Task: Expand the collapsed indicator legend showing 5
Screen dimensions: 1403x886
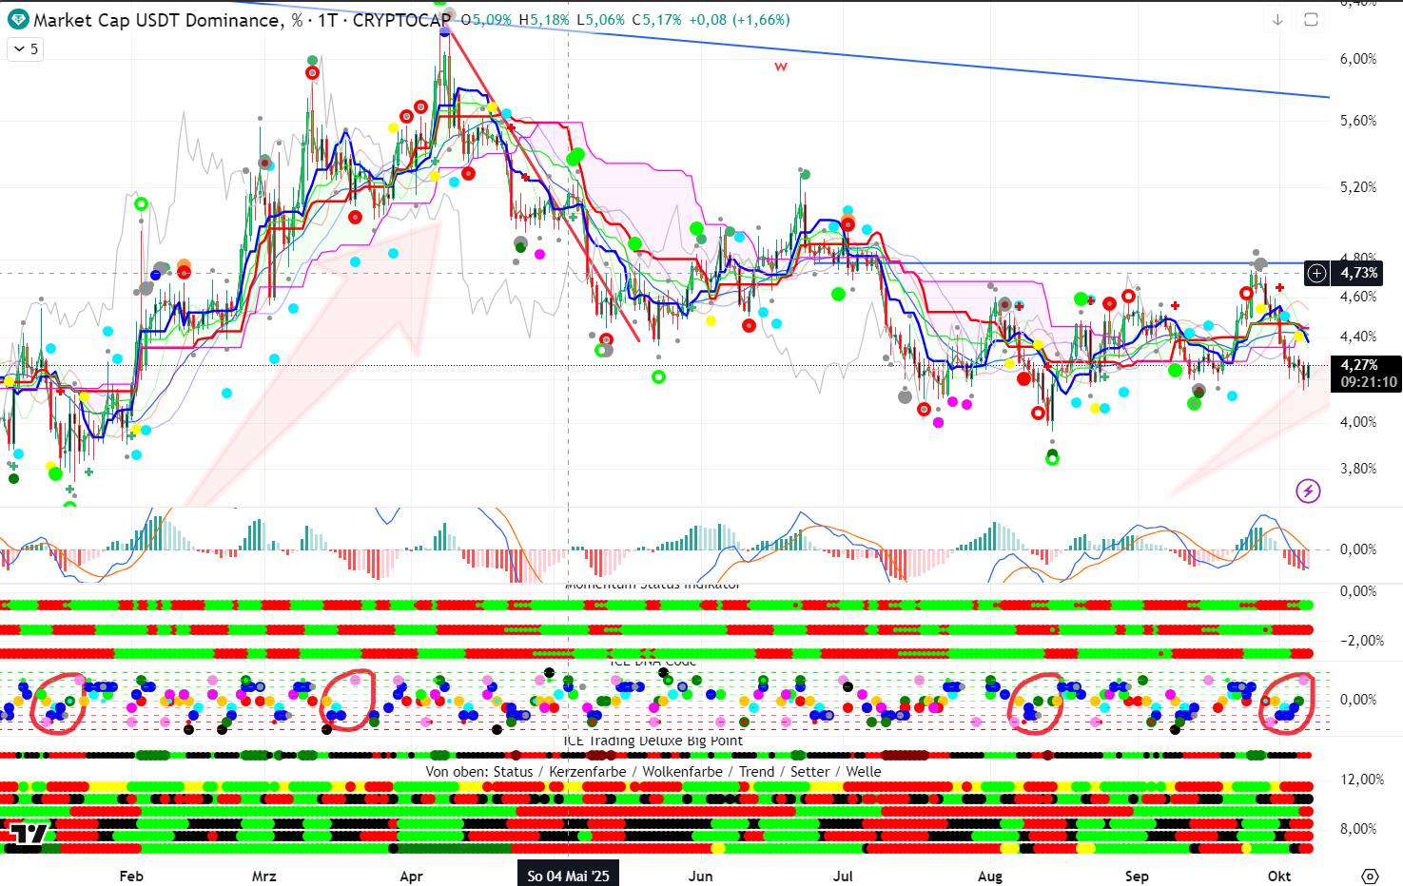Action: (x=26, y=48)
